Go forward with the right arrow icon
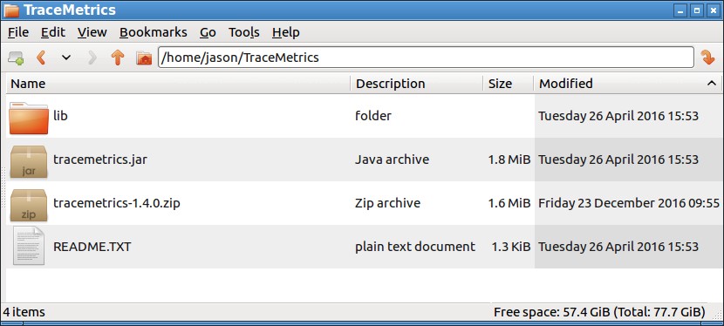Image resolution: width=724 pixels, height=326 pixels. point(92,58)
